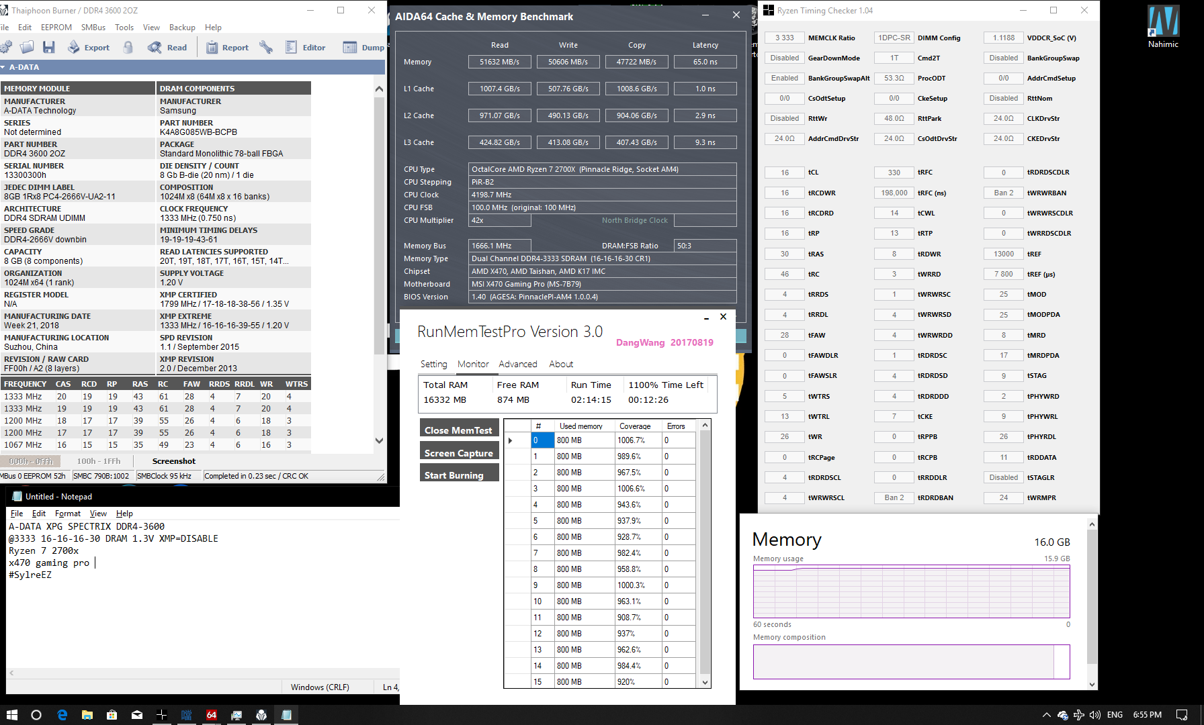The image size is (1204, 725).
Task: Click the airplane mode tray icon
Action: click(x=1078, y=715)
